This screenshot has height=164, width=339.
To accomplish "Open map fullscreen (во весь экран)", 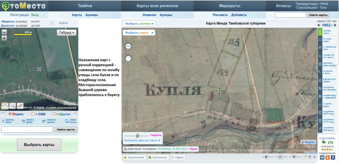I will 320,40.
